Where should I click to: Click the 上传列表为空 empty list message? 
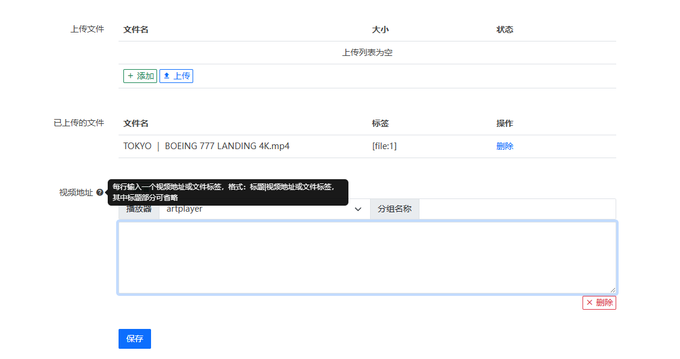tap(367, 53)
